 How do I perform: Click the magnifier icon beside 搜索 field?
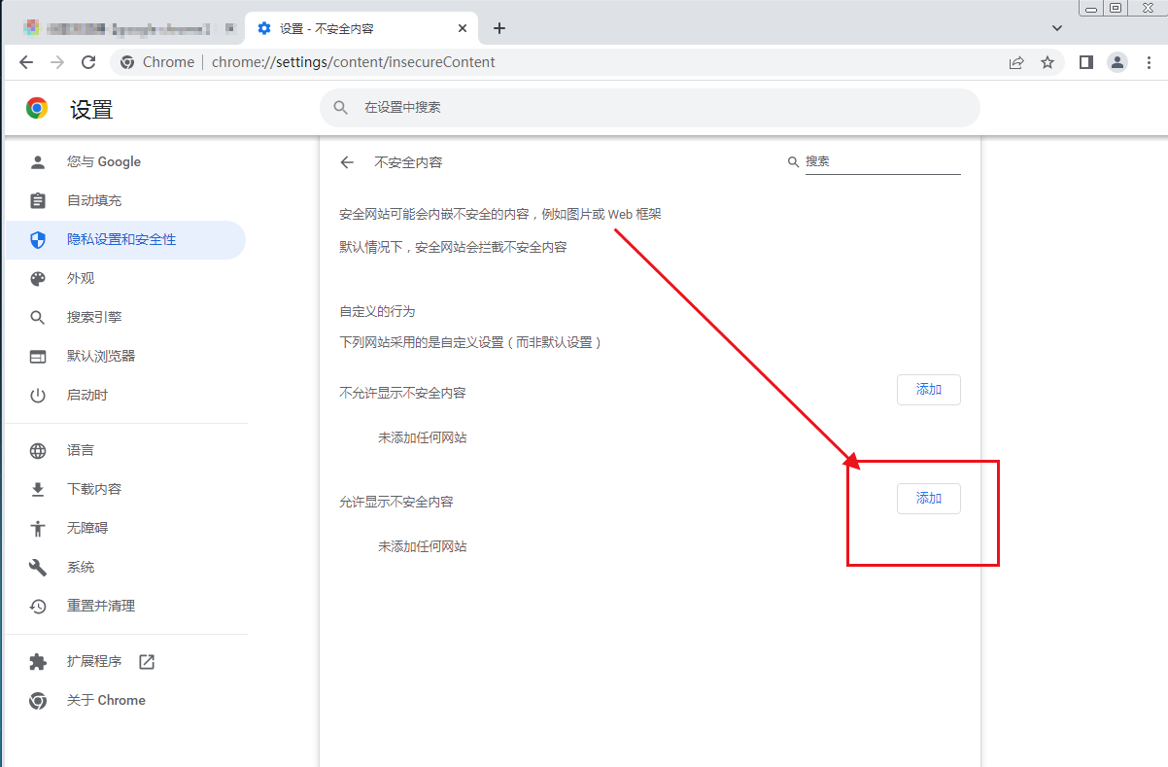(x=793, y=161)
